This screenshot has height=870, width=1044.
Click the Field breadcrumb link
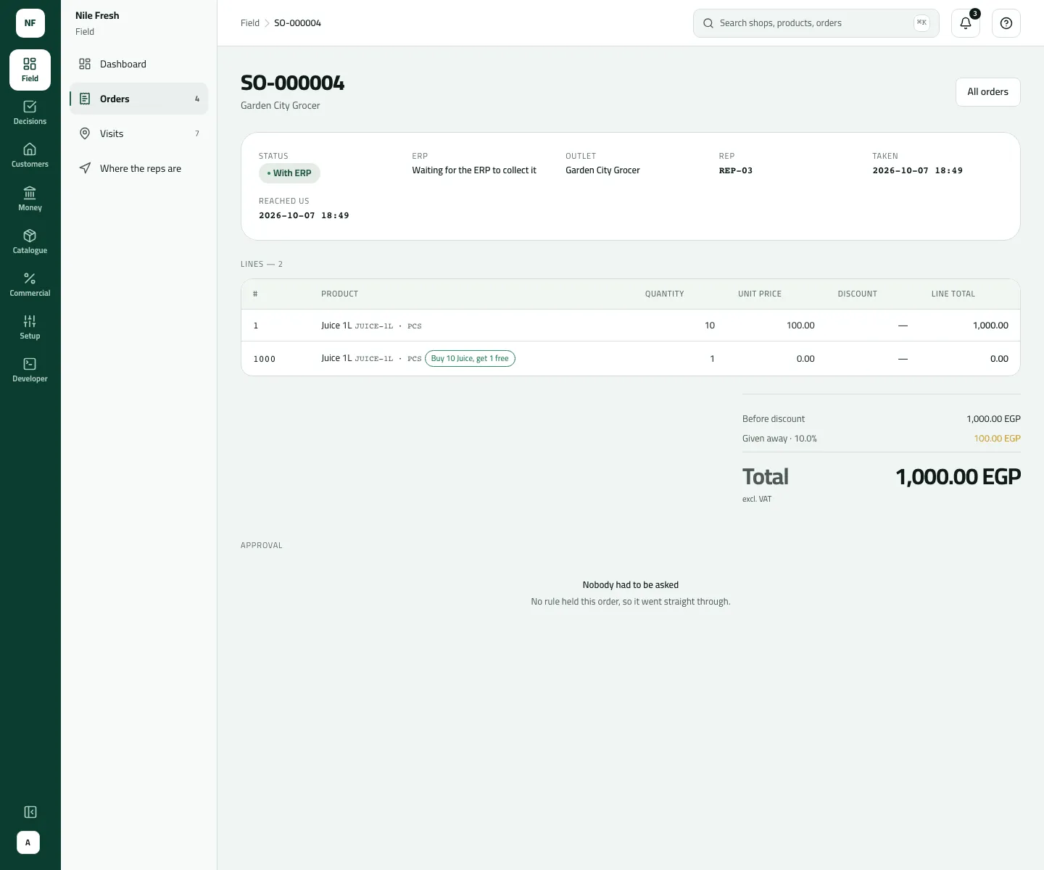click(x=250, y=23)
